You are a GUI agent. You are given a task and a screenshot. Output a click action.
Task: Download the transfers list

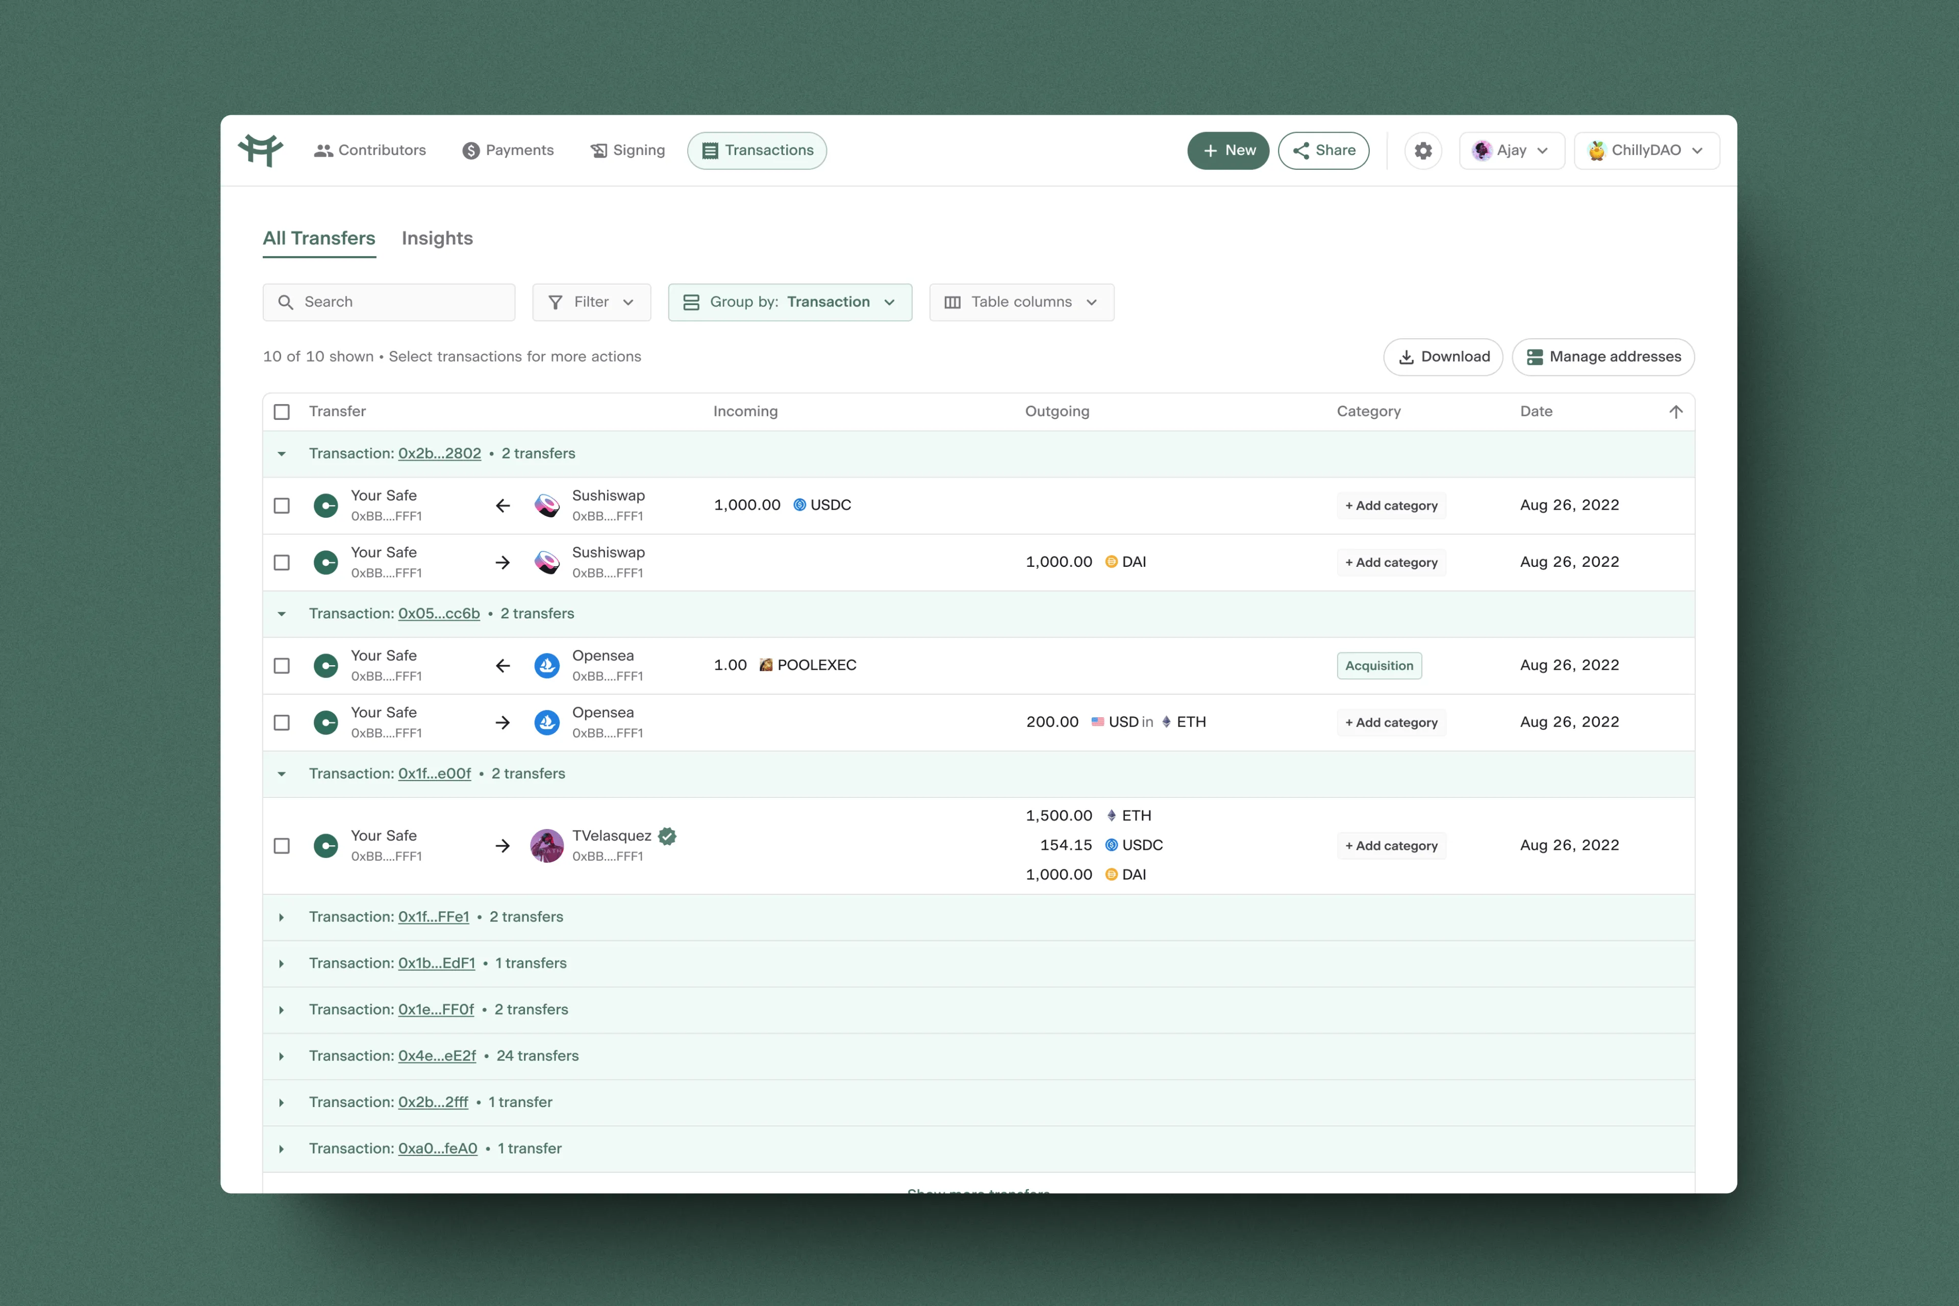(1443, 357)
